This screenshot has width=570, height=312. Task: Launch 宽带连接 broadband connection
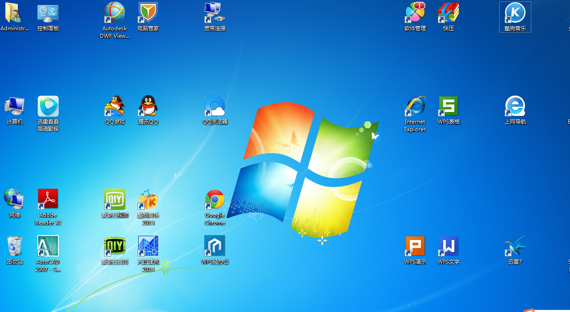tap(215, 13)
